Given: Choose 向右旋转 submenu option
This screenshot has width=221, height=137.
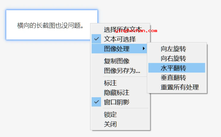Looking at the screenshot, I should 177,58.
